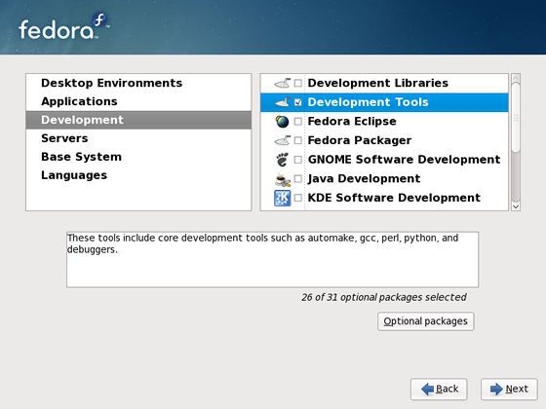Click the Development Libraries package icon

pyautogui.click(x=283, y=83)
